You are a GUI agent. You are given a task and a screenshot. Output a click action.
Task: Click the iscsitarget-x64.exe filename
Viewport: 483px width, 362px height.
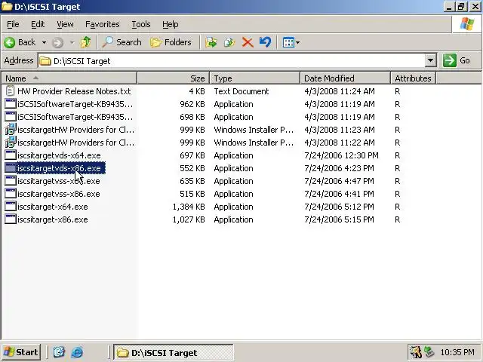[x=53, y=207]
